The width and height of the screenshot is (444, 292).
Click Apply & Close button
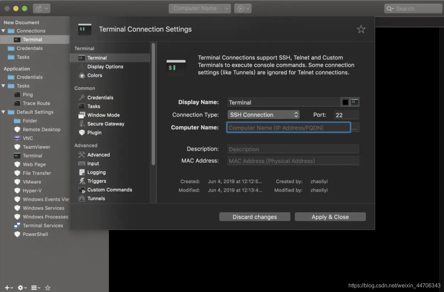pos(330,217)
